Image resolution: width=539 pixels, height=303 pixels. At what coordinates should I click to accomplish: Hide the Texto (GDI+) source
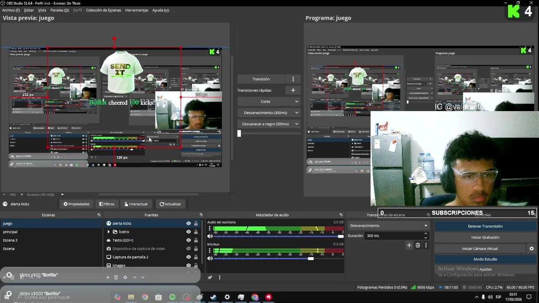click(189, 240)
